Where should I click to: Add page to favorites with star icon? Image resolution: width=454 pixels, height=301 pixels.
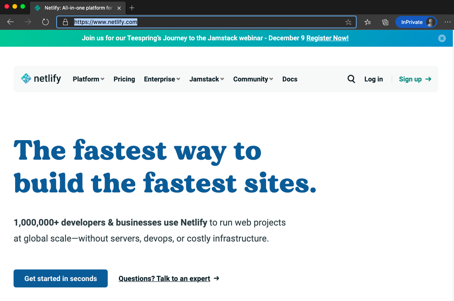click(x=348, y=22)
